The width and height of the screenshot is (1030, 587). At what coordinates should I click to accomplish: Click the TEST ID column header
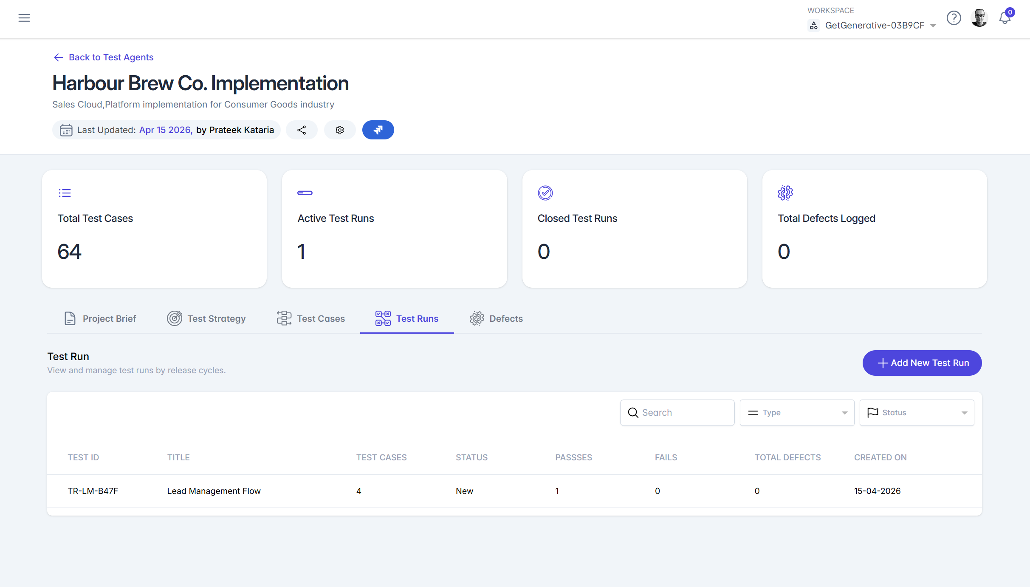coord(83,457)
